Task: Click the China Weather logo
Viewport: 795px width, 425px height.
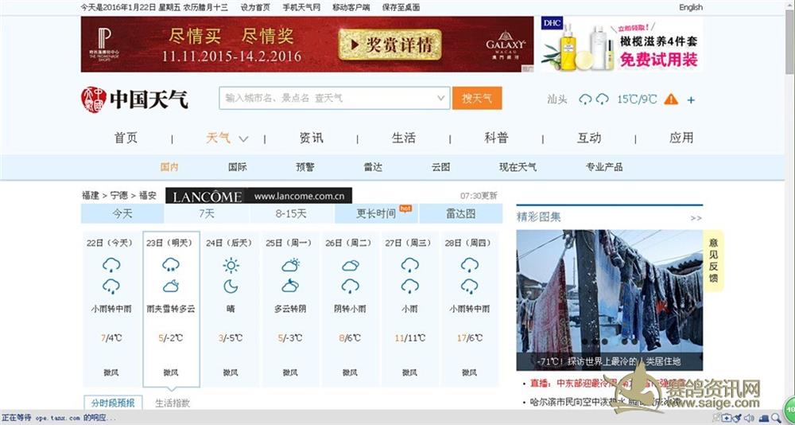Action: [x=134, y=99]
